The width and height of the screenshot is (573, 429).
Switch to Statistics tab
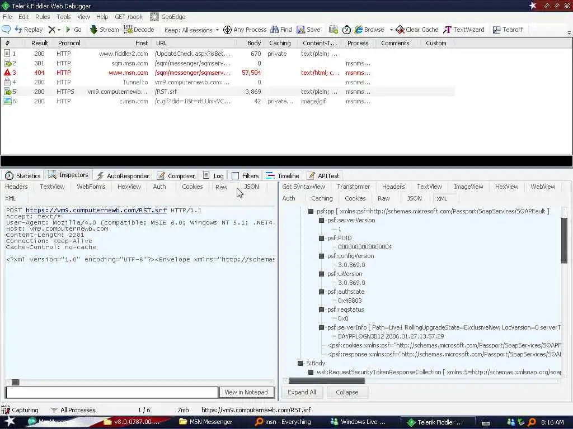[x=22, y=176]
